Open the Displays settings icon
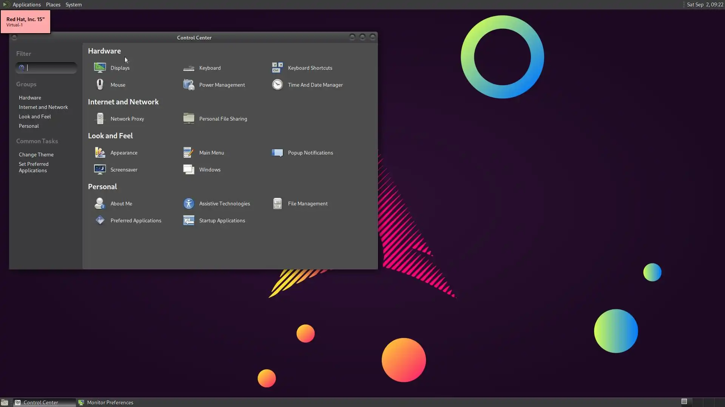725x407 pixels. tap(100, 68)
